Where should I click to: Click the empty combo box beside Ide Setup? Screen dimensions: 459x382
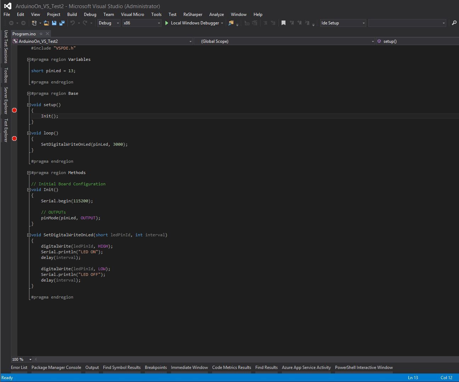point(407,23)
